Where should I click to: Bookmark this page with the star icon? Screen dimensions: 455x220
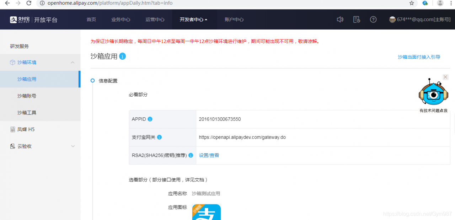(x=412, y=3)
